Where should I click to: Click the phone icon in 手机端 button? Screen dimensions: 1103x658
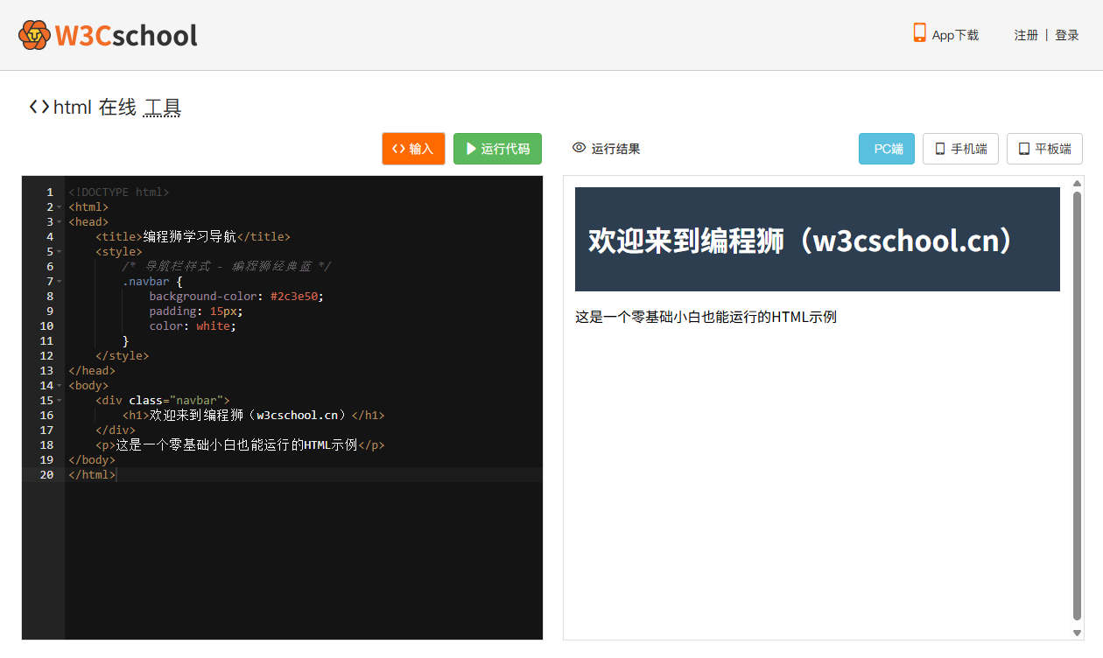pyautogui.click(x=940, y=149)
